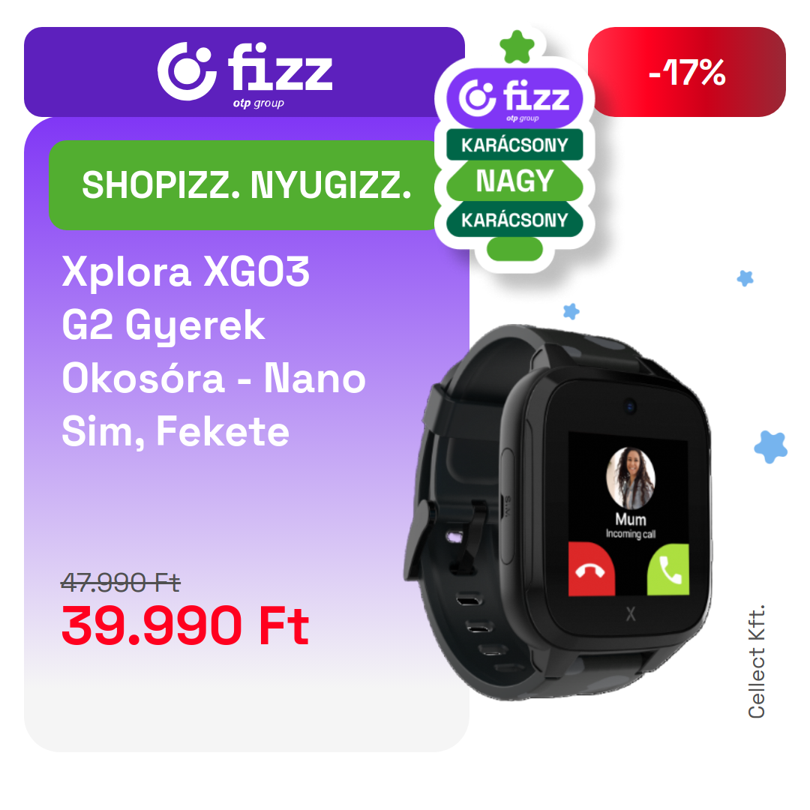Viewport: 810px width, 810px height.
Task: Click the green star atop the Christmas tree badge
Action: [517, 47]
